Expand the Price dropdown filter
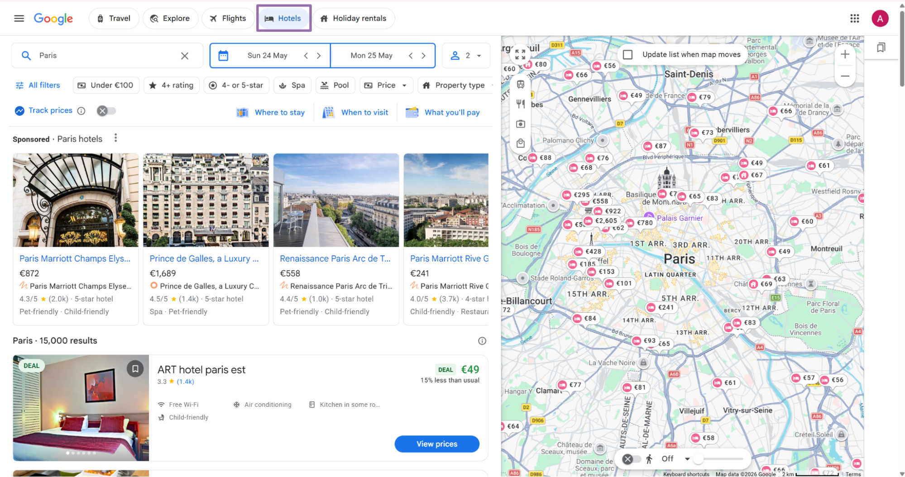Screen dimensions: 905x477 [387, 85]
